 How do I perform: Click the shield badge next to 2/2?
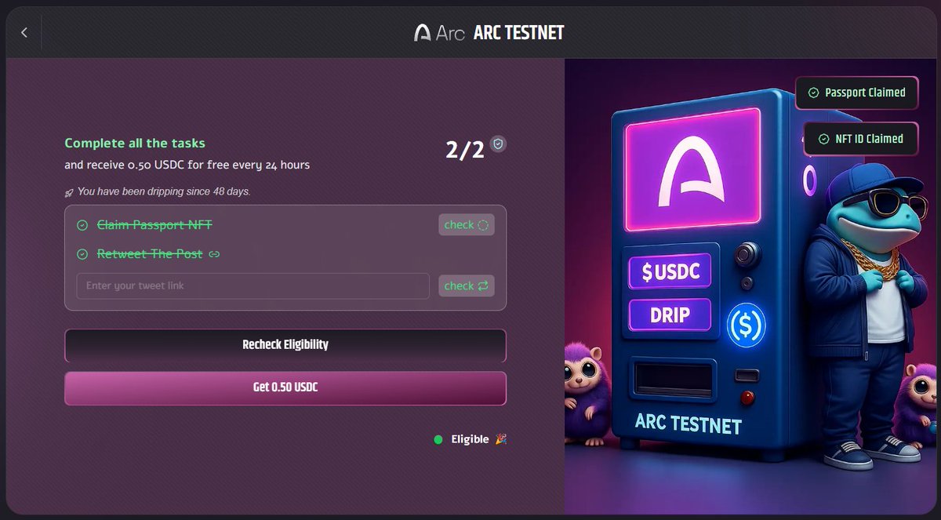[498, 144]
